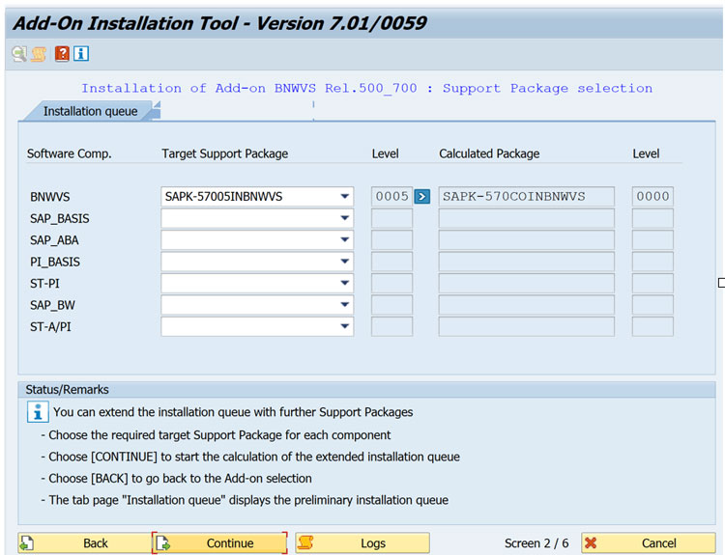This screenshot has height=555, width=725.
Task: Open the logs scroll icon in toolbar
Action: click(x=39, y=54)
